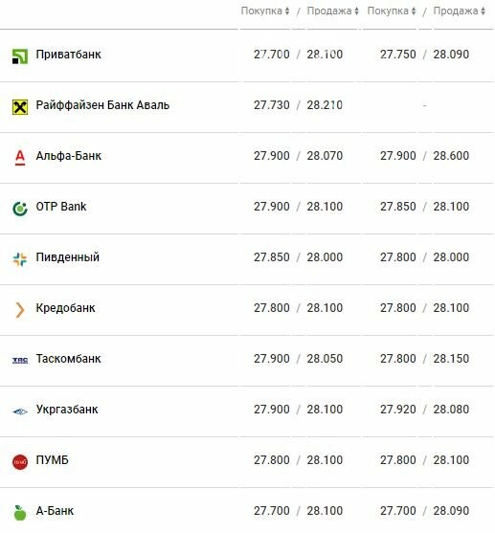Sort by second Покупка column arrows
Screen dimensions: 495x533
point(414,11)
